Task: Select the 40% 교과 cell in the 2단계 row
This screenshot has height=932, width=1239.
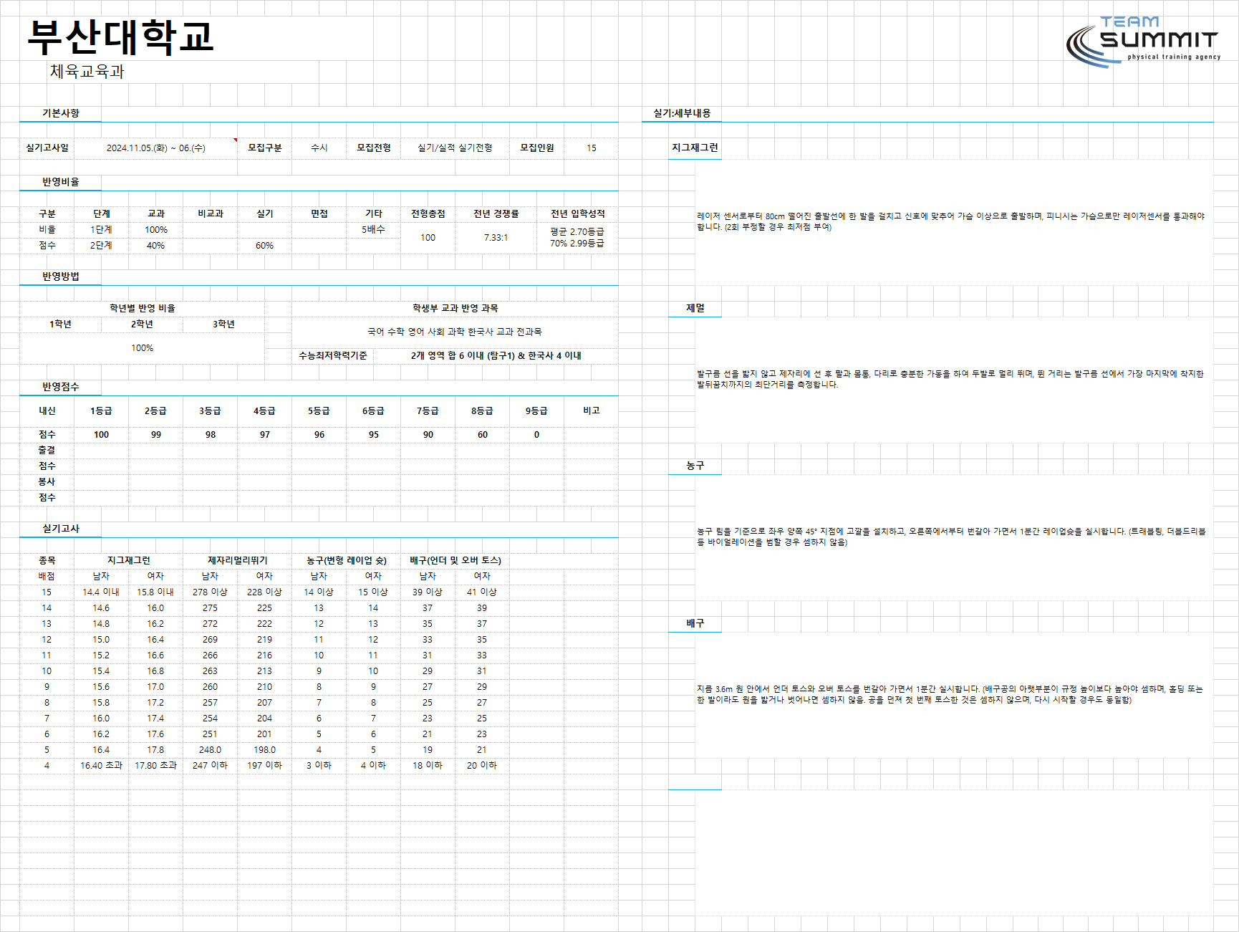Action: [x=156, y=245]
